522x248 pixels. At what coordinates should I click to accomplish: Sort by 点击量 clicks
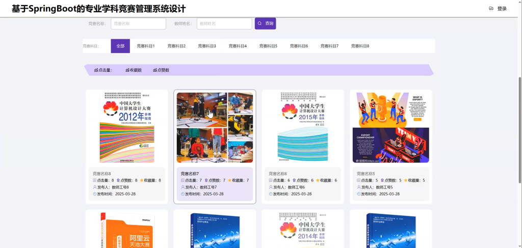[x=103, y=70]
